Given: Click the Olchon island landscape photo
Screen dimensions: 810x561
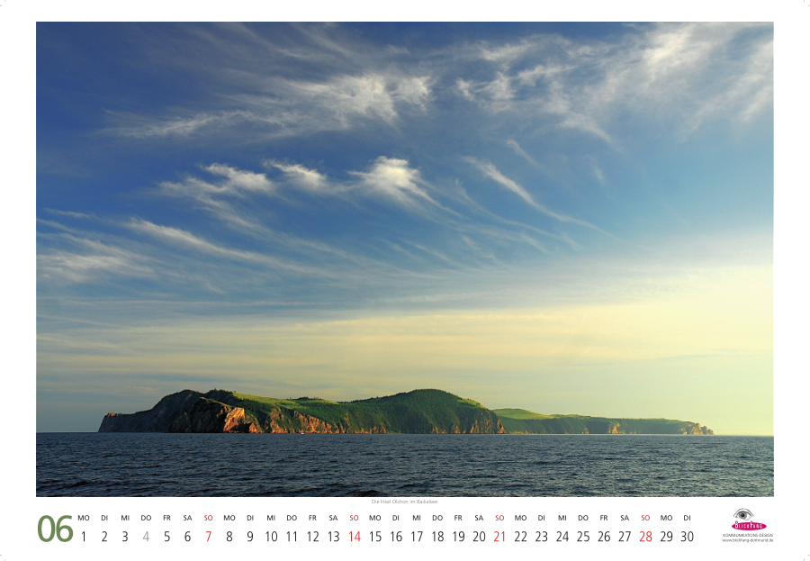Looking at the screenshot, I should (x=404, y=259).
